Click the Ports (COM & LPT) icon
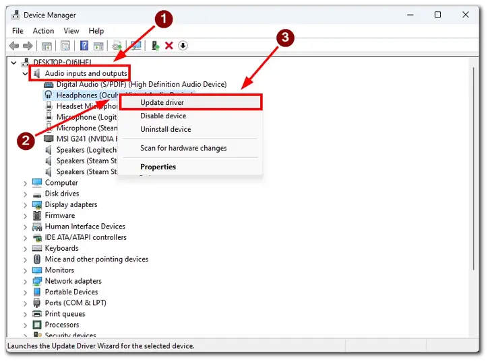The width and height of the screenshot is (490, 363). click(x=37, y=303)
